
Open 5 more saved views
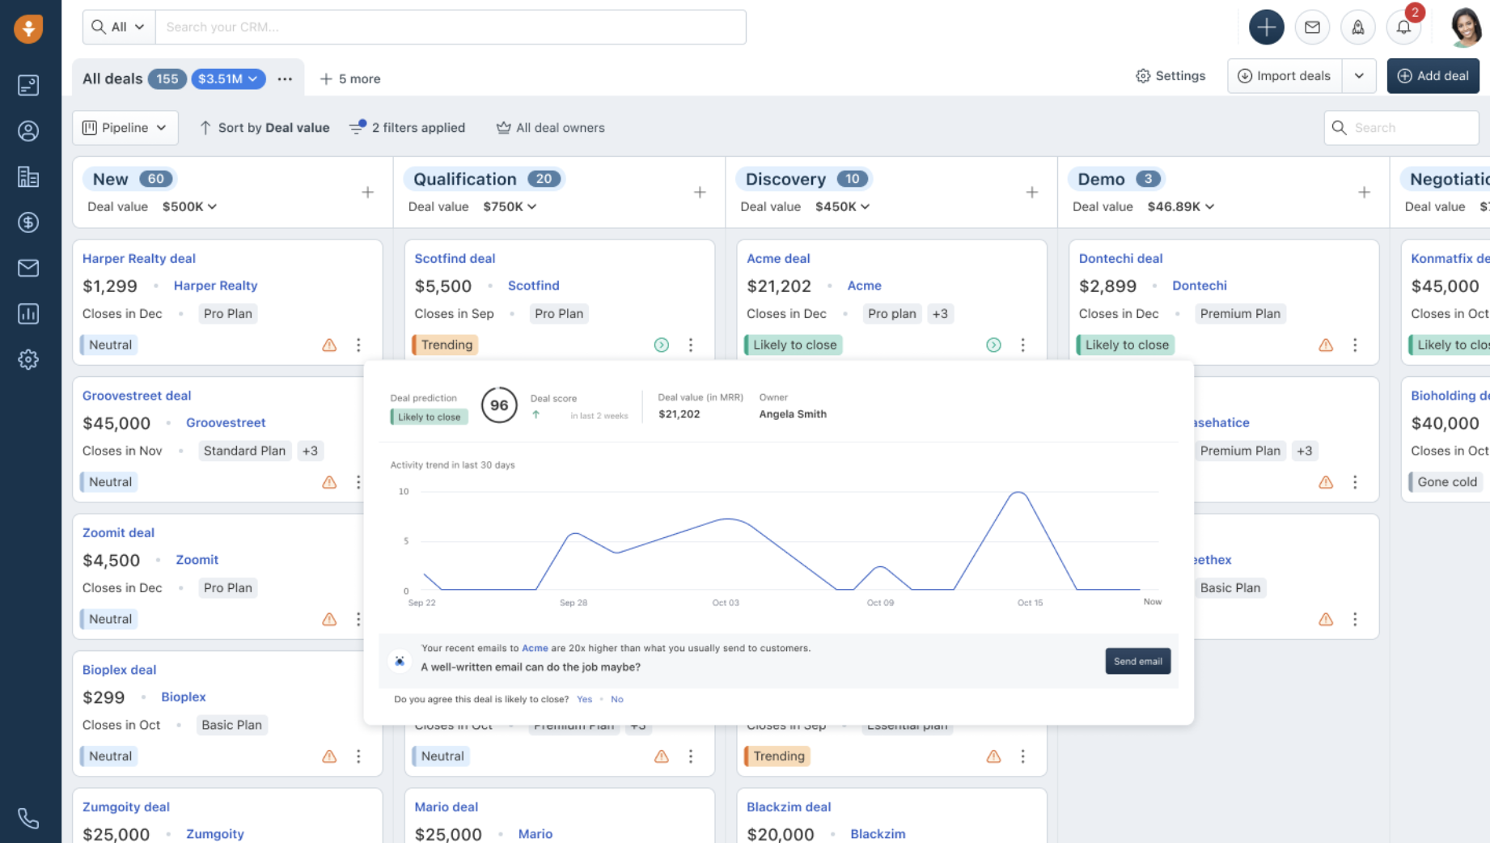(x=350, y=78)
